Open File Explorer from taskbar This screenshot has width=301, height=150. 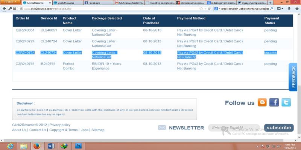pos(24,146)
